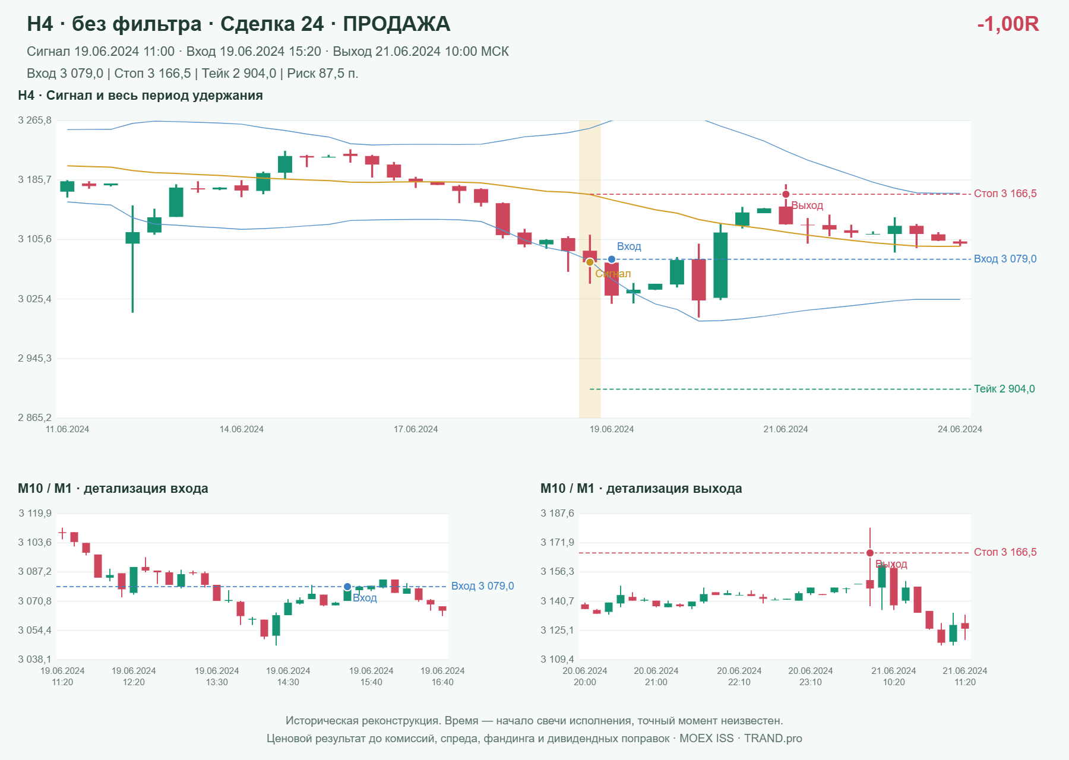The height and width of the screenshot is (760, 1069).
Task: Click the blue entry marker dot on H4 chart
Action: pos(612,259)
